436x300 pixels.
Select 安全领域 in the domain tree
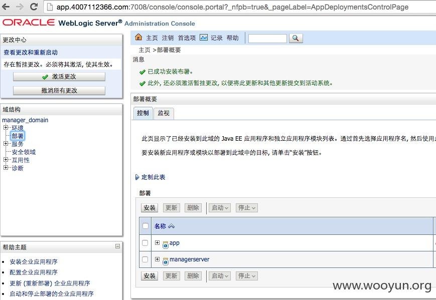pyautogui.click(x=24, y=152)
